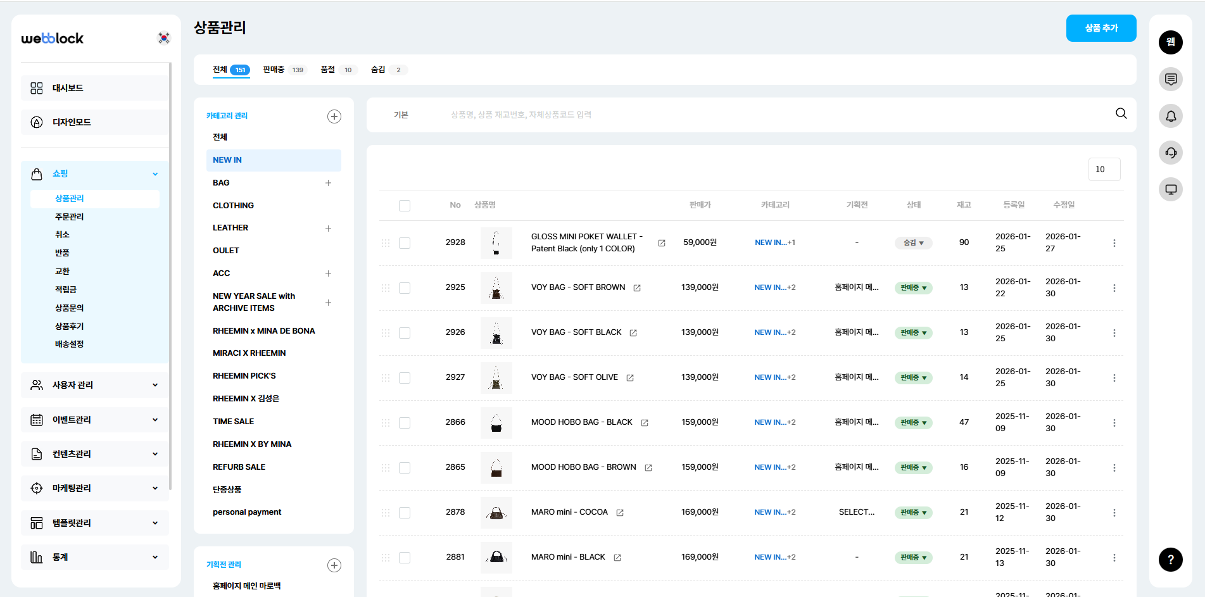Open status dropdown for GLOSS MINI POKET WALLET
Image resolution: width=1205 pixels, height=597 pixels.
(913, 243)
